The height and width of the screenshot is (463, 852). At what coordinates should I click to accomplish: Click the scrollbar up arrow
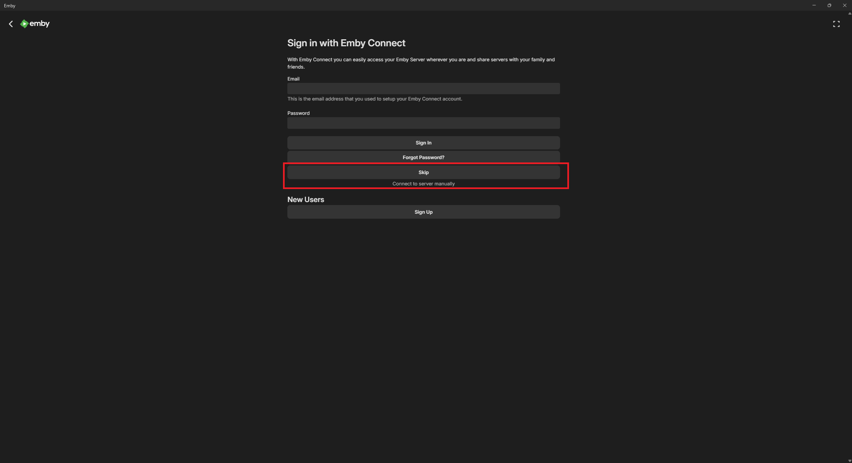coord(849,14)
